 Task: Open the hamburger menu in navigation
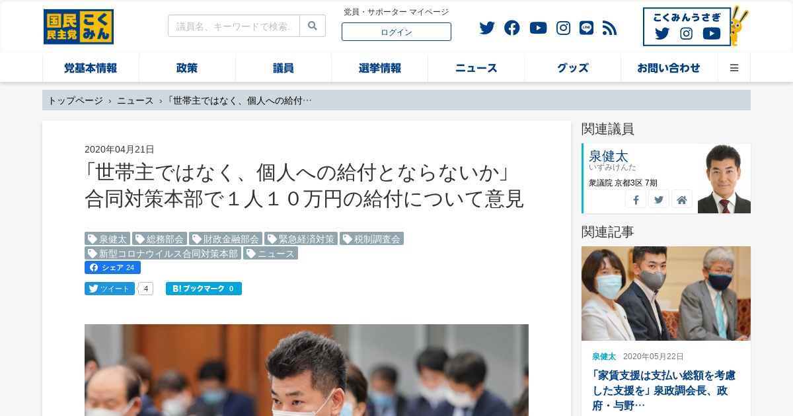pyautogui.click(x=734, y=68)
